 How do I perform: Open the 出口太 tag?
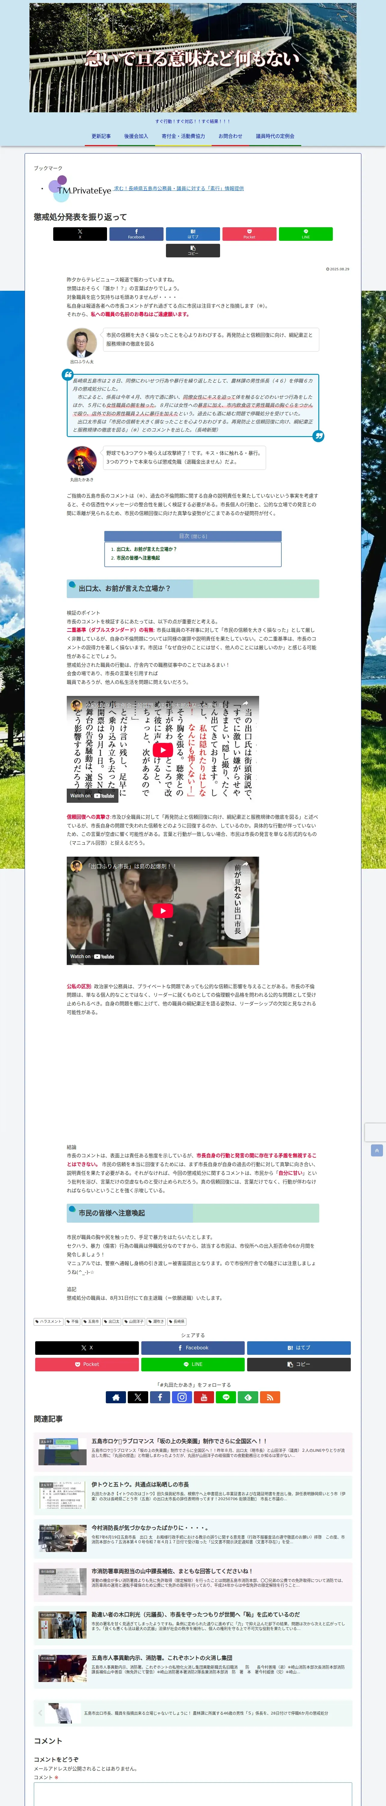click(x=112, y=1322)
